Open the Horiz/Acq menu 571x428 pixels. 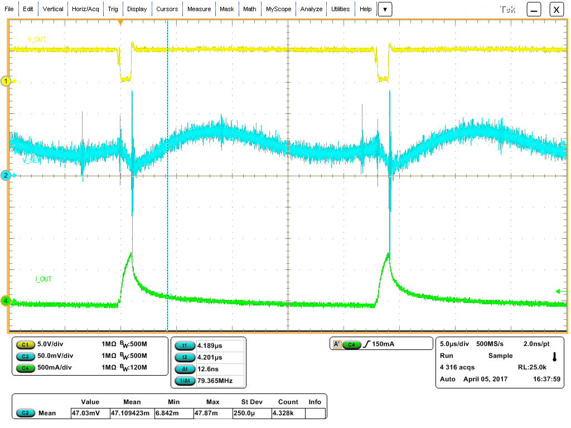click(85, 9)
